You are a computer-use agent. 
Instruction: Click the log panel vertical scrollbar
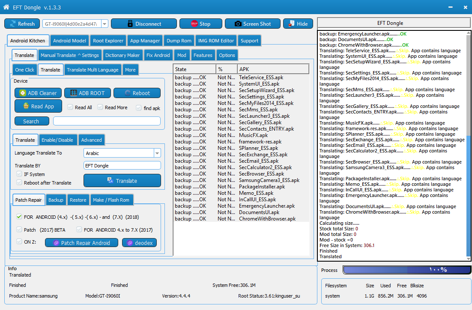click(468, 146)
